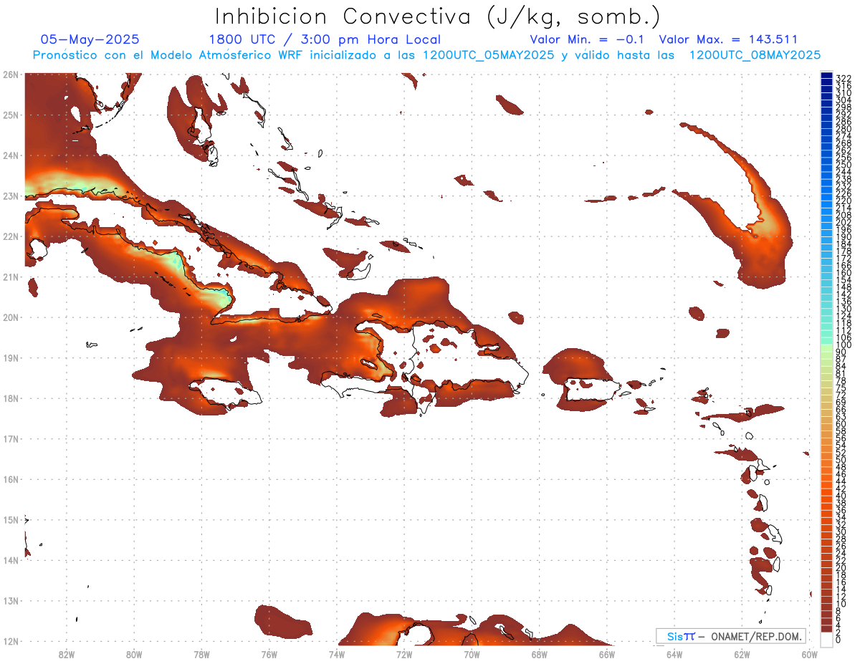Screen dimensions: 860x664
Task: Click the '12N' latitude label
Action: 10,641
